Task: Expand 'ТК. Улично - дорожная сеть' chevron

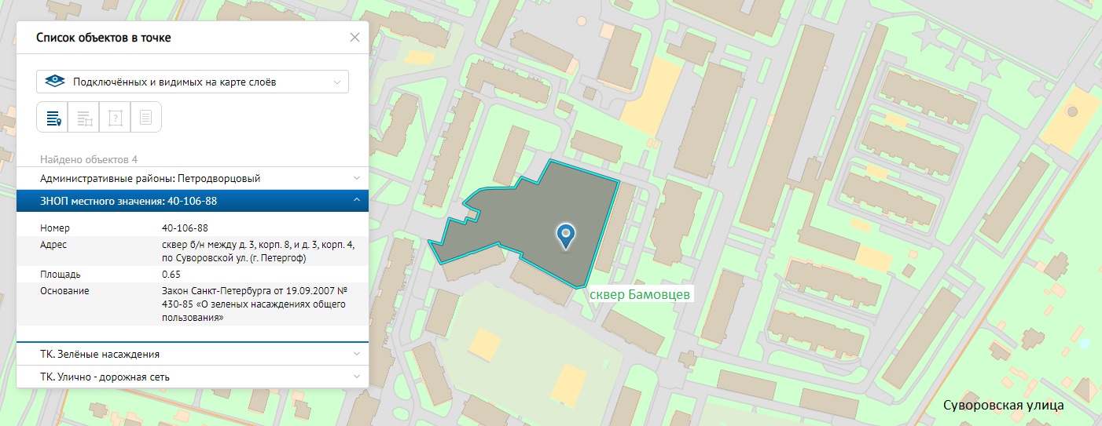Action: [356, 377]
